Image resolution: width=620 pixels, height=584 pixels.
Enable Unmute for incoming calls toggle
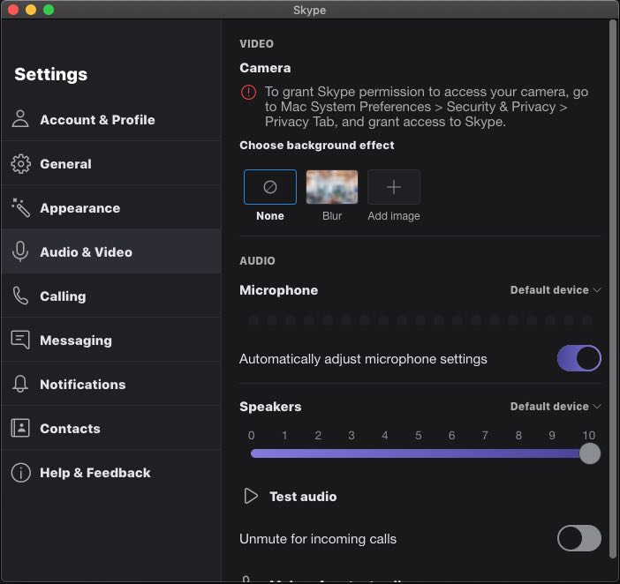coord(578,538)
